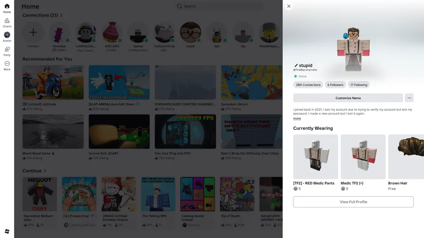The height and width of the screenshot is (238, 424).
Task: Click the Search field at top
Action: pyautogui.click(x=219, y=6)
